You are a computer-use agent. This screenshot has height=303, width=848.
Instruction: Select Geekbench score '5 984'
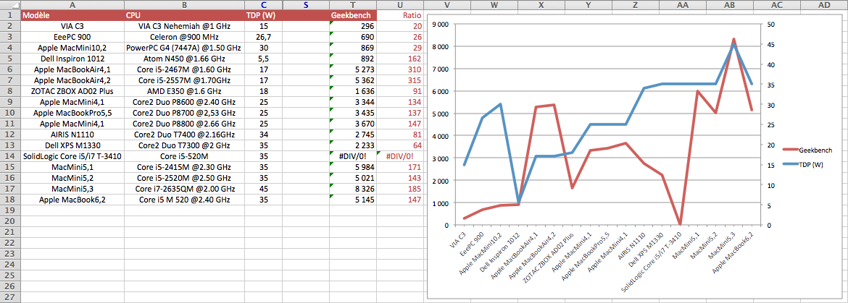353,166
